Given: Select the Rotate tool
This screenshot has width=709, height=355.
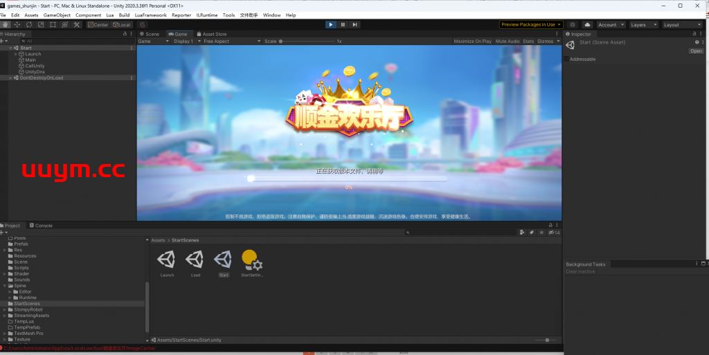Looking at the screenshot, I should click(x=29, y=25).
